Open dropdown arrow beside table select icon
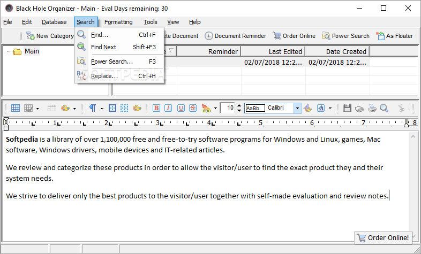Viewport: 421px width, 254px height. click(x=37, y=109)
